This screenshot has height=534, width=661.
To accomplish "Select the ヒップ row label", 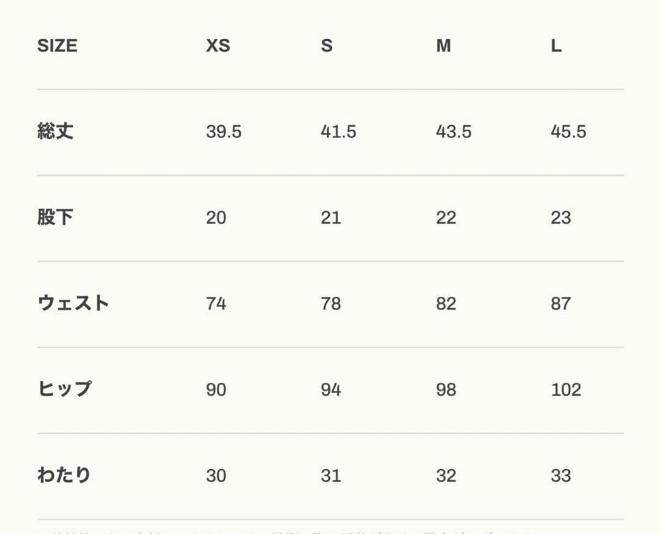I will [64, 389].
